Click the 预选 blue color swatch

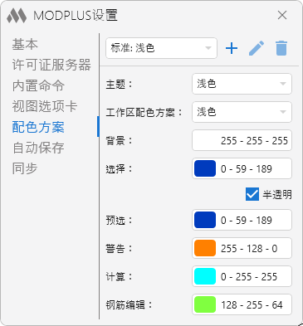[x=205, y=220]
